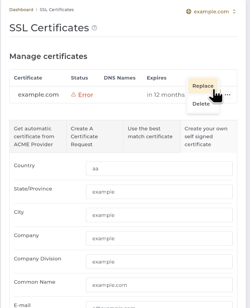Focus the City input field

[159, 215]
